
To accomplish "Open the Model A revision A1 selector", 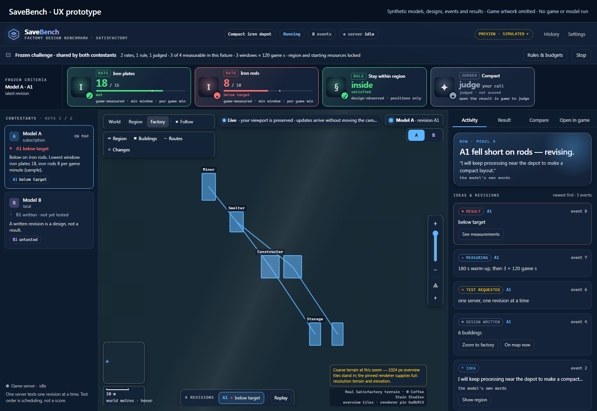I will [x=414, y=120].
